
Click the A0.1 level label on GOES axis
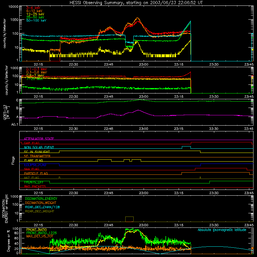(15, 124)
